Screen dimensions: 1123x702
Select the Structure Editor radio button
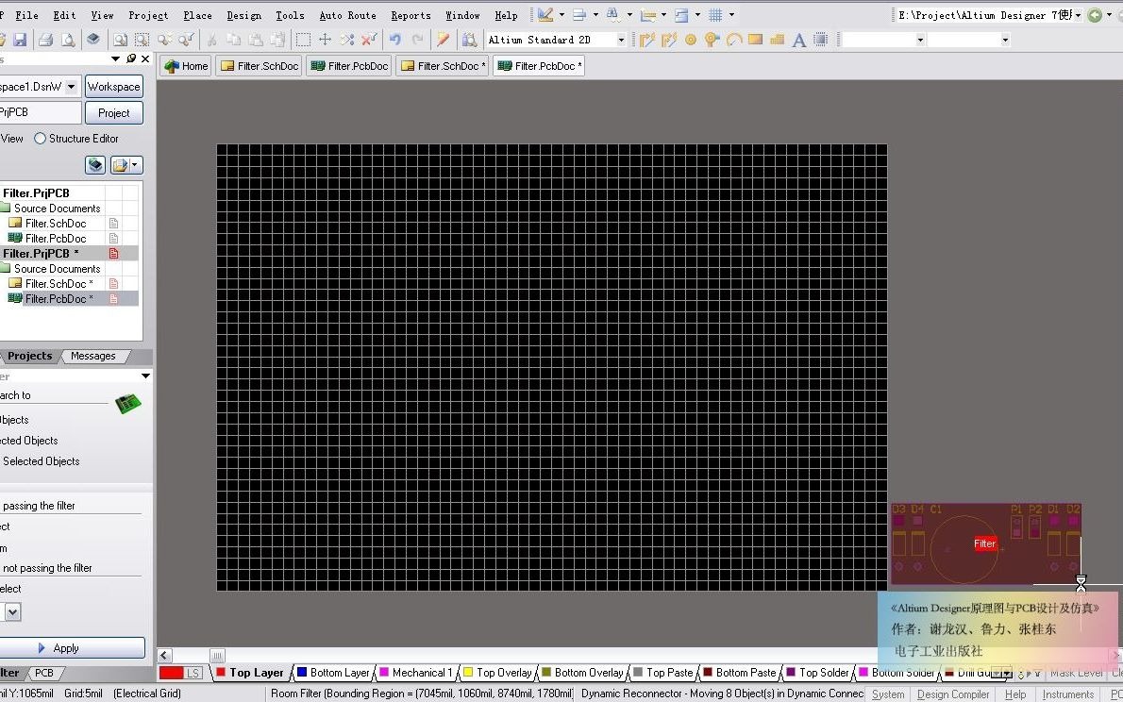point(40,138)
